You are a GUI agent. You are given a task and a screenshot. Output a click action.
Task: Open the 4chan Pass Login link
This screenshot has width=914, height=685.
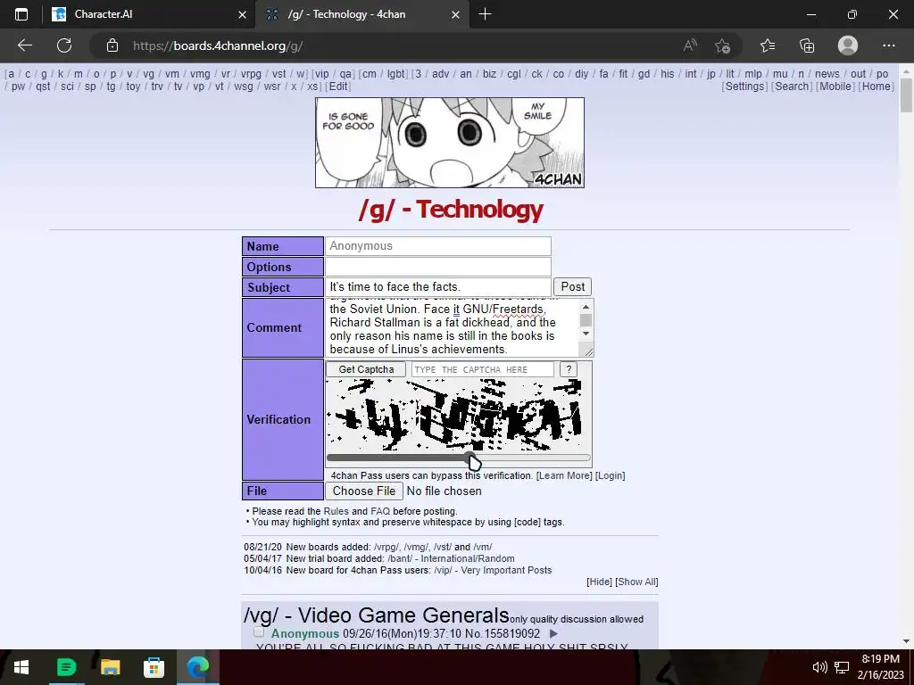pos(611,476)
